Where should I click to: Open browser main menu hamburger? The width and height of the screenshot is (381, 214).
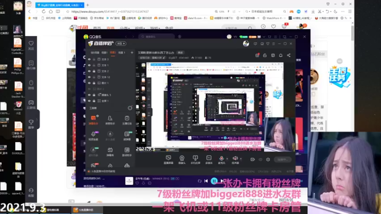point(350,11)
